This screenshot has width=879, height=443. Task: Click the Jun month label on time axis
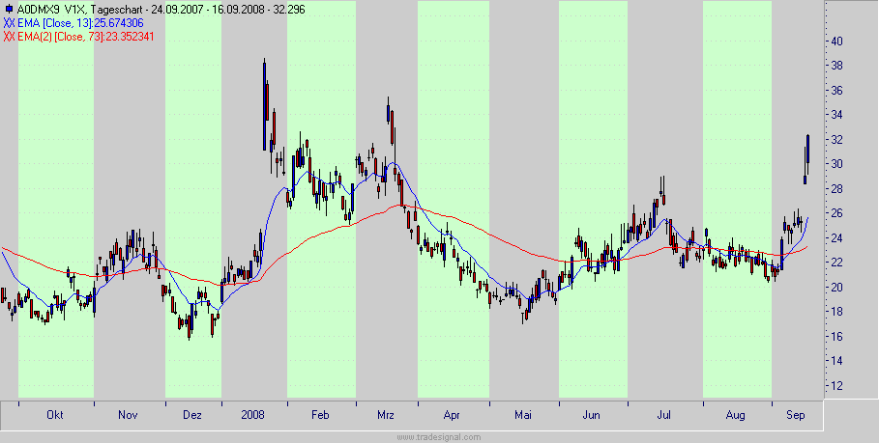tap(592, 415)
